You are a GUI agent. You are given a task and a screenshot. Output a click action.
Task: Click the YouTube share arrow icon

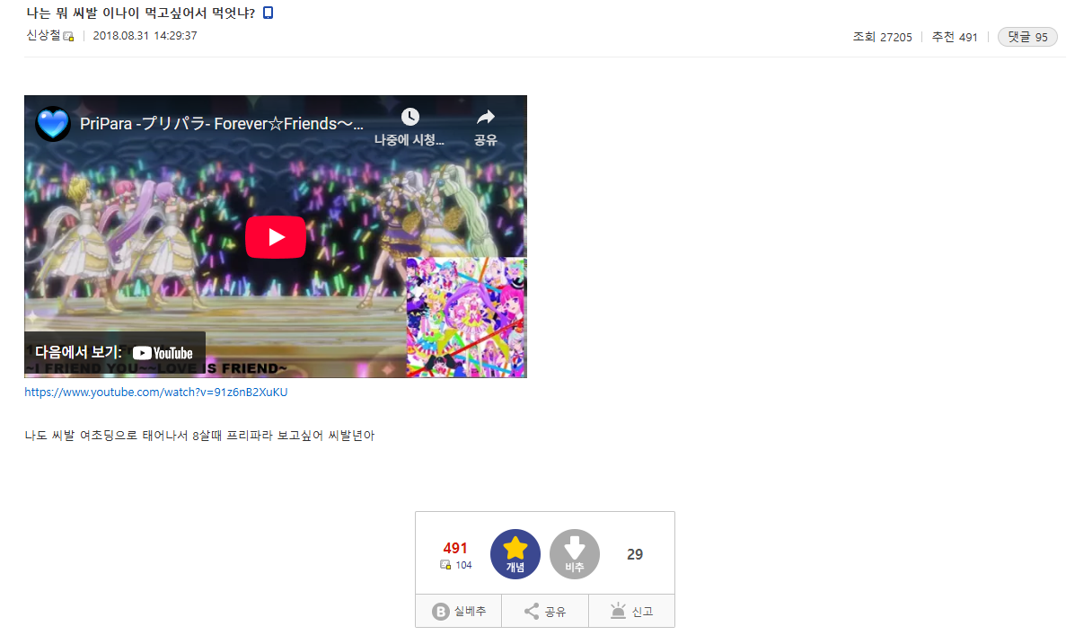pyautogui.click(x=485, y=118)
